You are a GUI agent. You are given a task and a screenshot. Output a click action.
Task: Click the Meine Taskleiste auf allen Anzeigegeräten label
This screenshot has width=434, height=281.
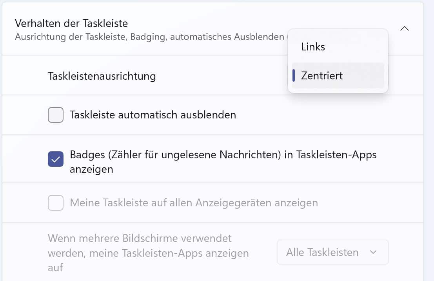(x=194, y=203)
